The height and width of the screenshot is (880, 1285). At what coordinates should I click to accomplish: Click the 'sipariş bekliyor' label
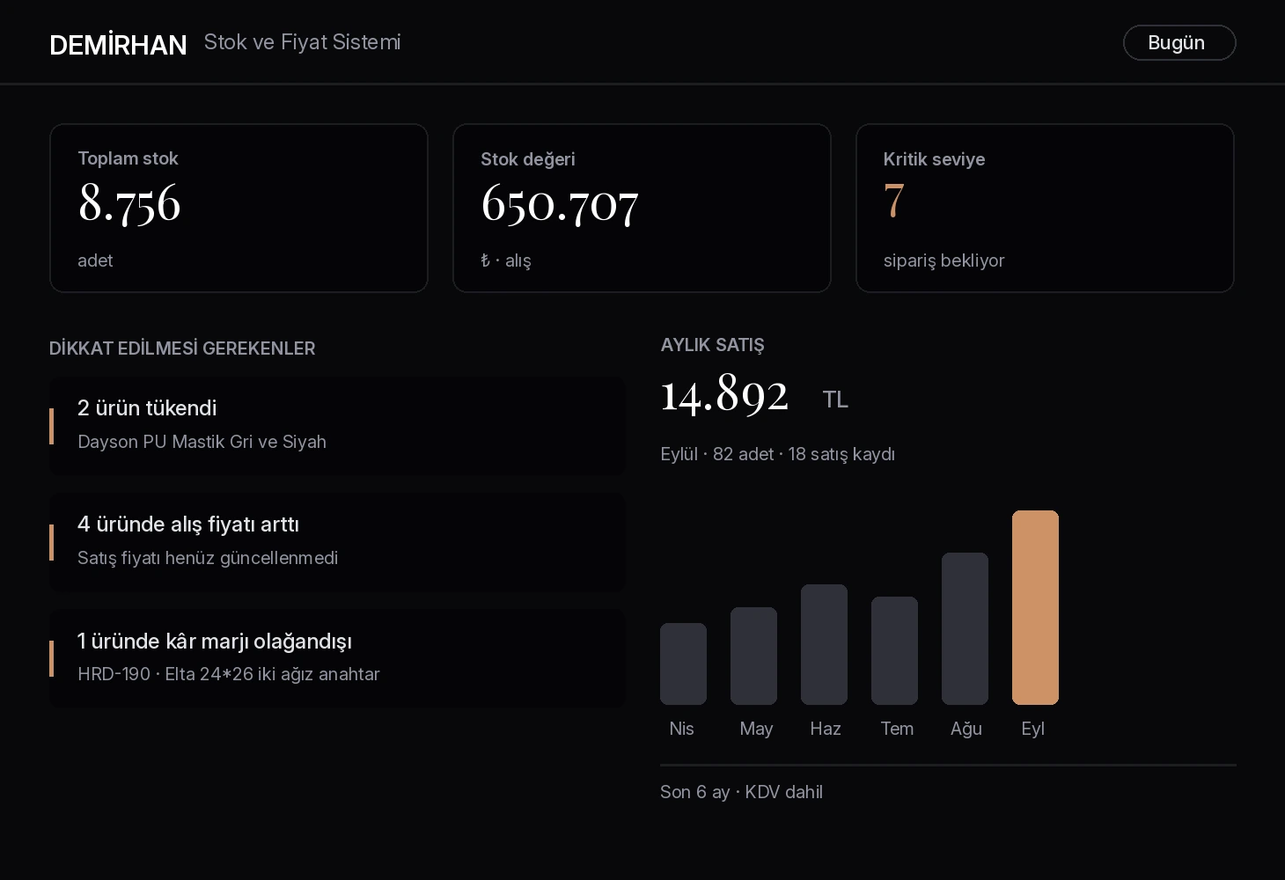[x=944, y=260]
